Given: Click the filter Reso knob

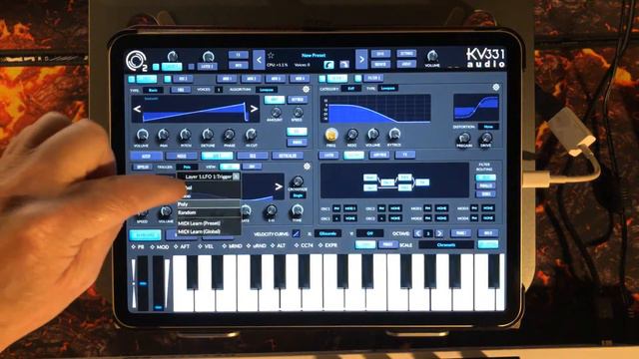Looking at the screenshot, I should point(352,134).
